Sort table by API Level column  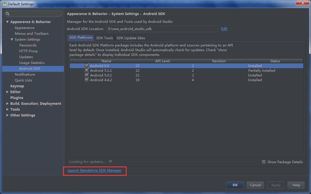(162, 61)
